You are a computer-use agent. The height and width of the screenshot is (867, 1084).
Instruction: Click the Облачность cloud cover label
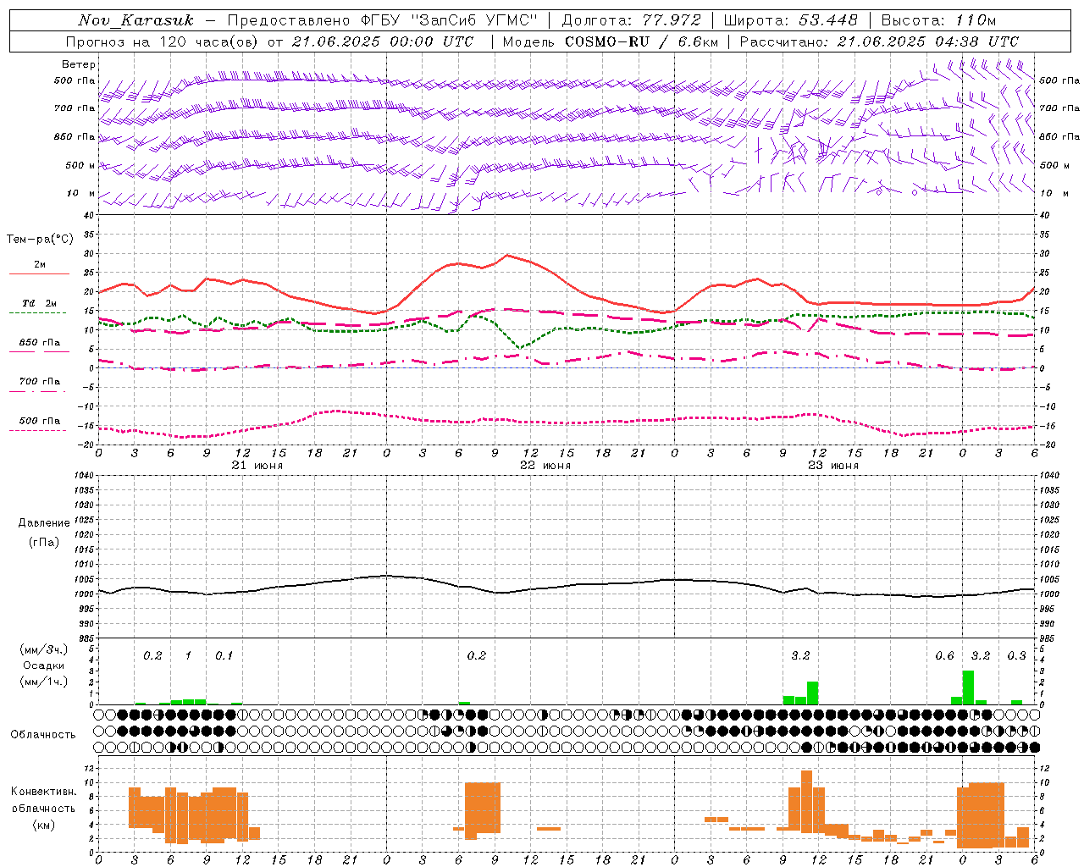42,734
